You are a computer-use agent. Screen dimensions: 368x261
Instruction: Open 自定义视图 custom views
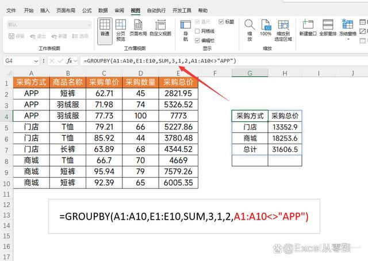point(160,28)
